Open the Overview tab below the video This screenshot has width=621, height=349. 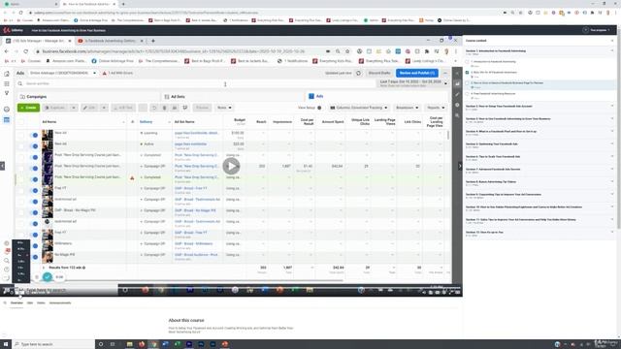pyautogui.click(x=16, y=303)
